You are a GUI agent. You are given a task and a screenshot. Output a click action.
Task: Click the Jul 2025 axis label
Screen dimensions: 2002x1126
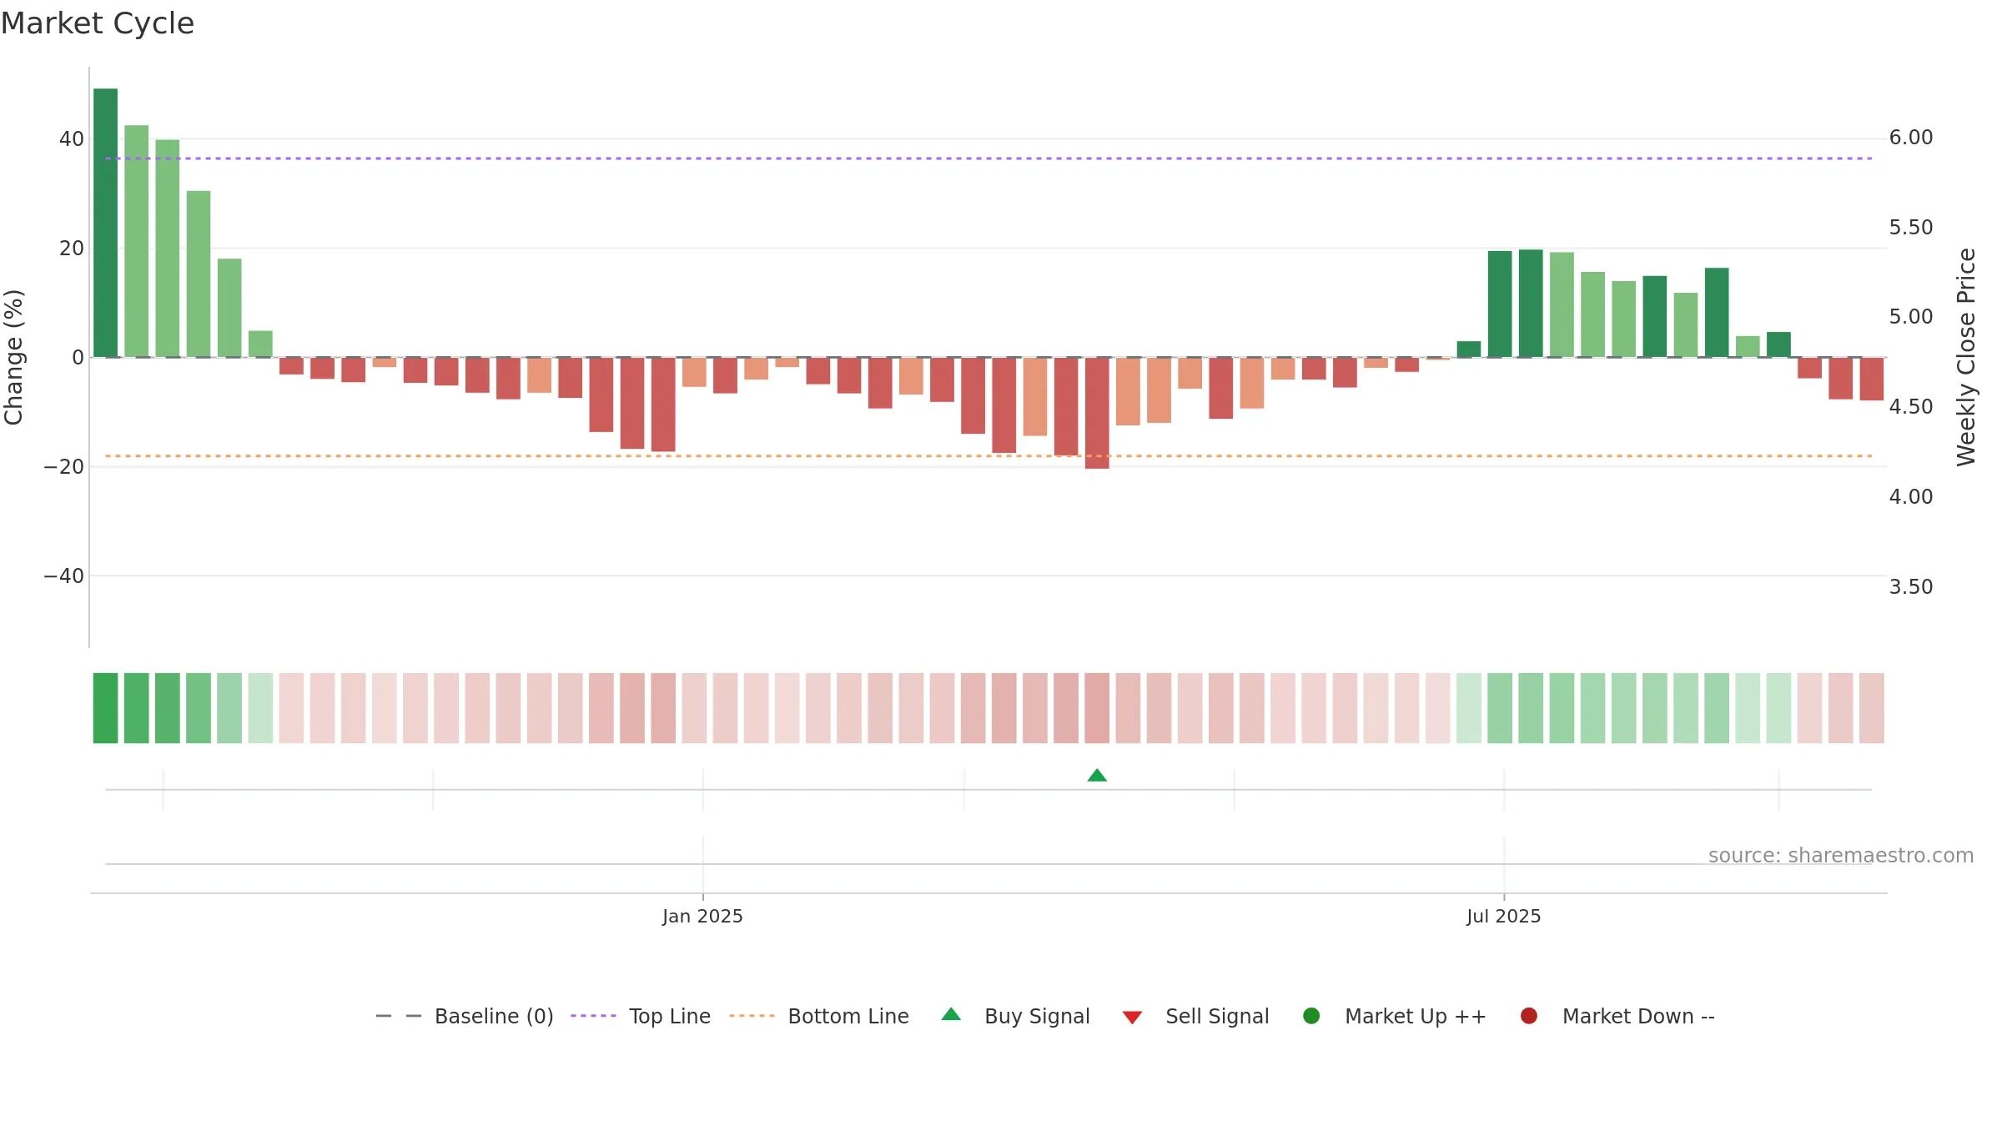point(1504,917)
